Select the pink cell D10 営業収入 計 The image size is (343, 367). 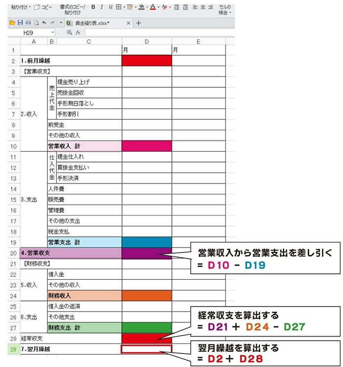point(147,146)
